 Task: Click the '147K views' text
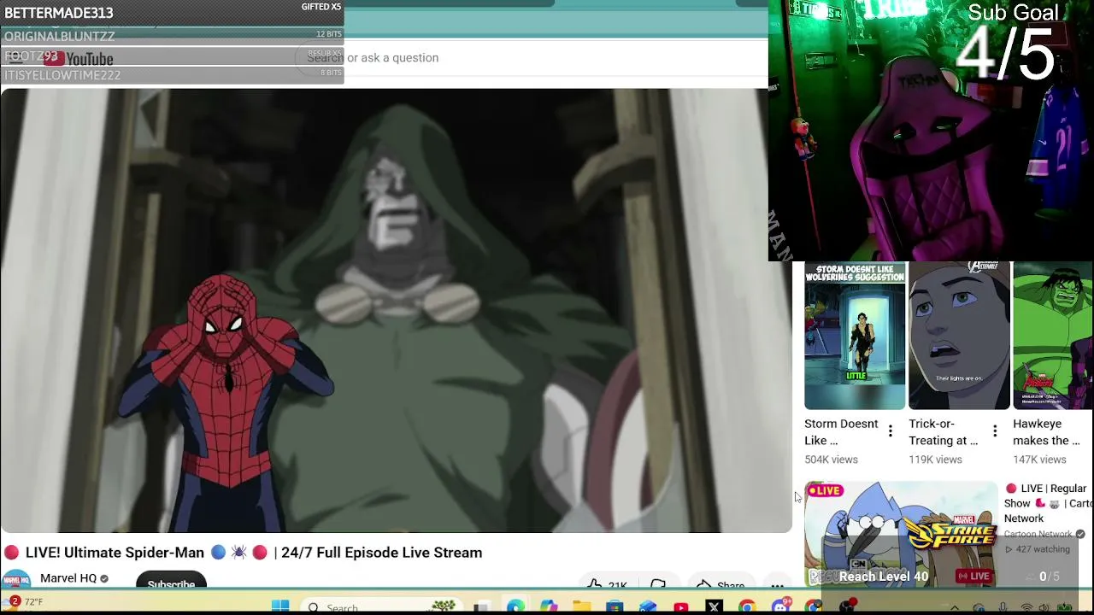click(x=1039, y=460)
